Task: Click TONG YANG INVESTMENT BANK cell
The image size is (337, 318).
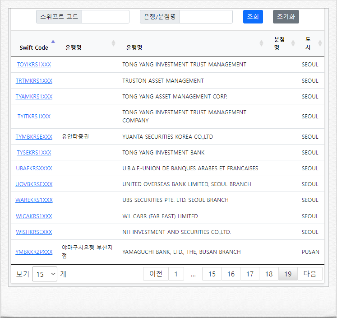Action: [x=163, y=153]
